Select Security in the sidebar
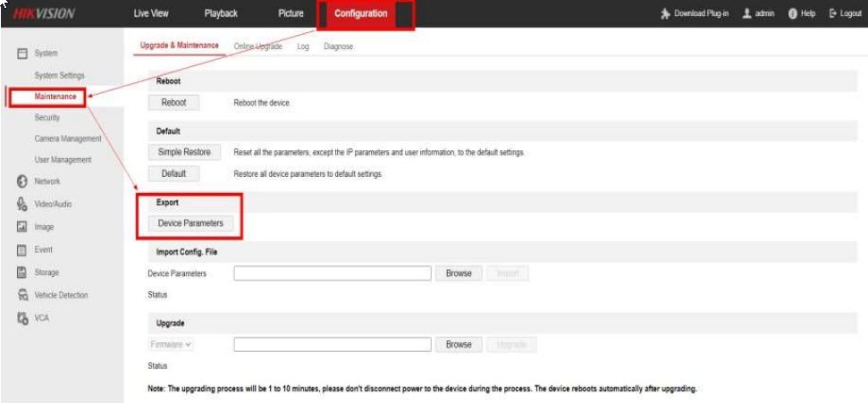This screenshot has height=403, width=868. pos(47,118)
